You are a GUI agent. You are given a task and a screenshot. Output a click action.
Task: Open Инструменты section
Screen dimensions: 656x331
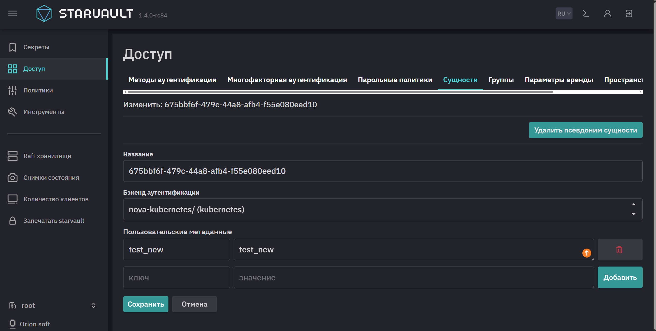[54, 112]
